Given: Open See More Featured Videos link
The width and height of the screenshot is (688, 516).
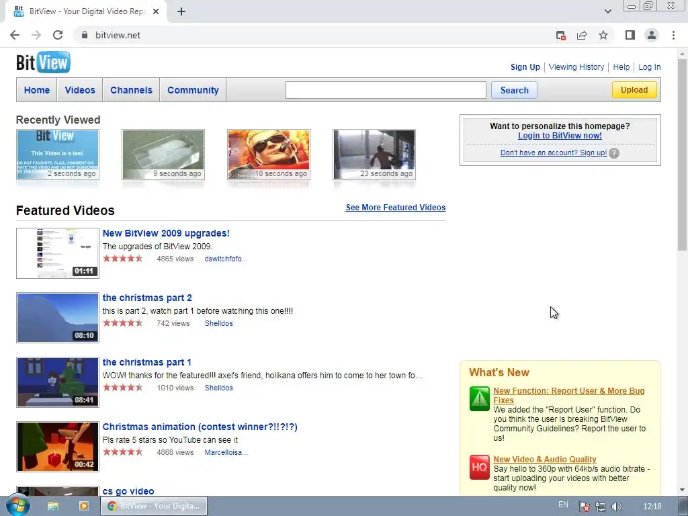Looking at the screenshot, I should tap(395, 208).
